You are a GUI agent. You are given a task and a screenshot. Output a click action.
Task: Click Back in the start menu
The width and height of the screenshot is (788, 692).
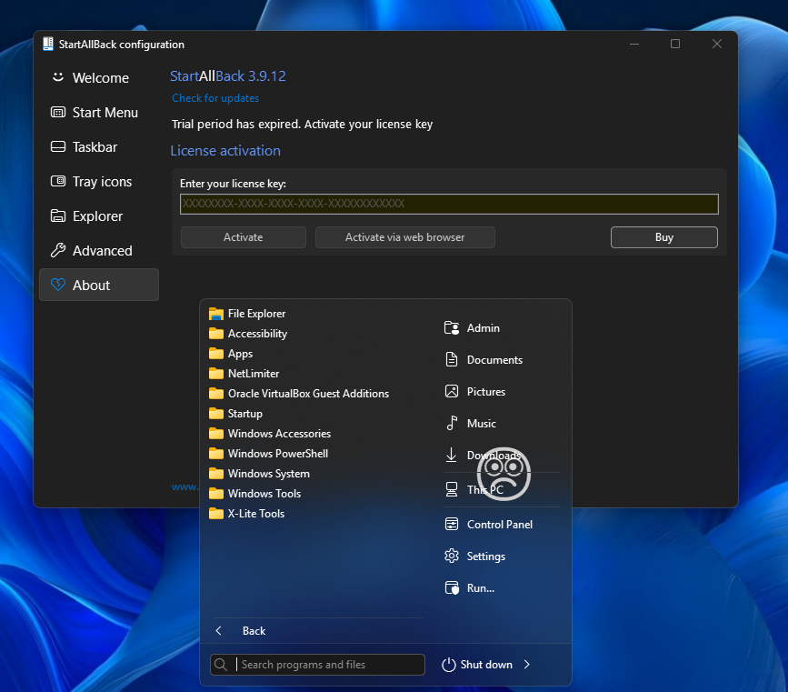(x=254, y=631)
